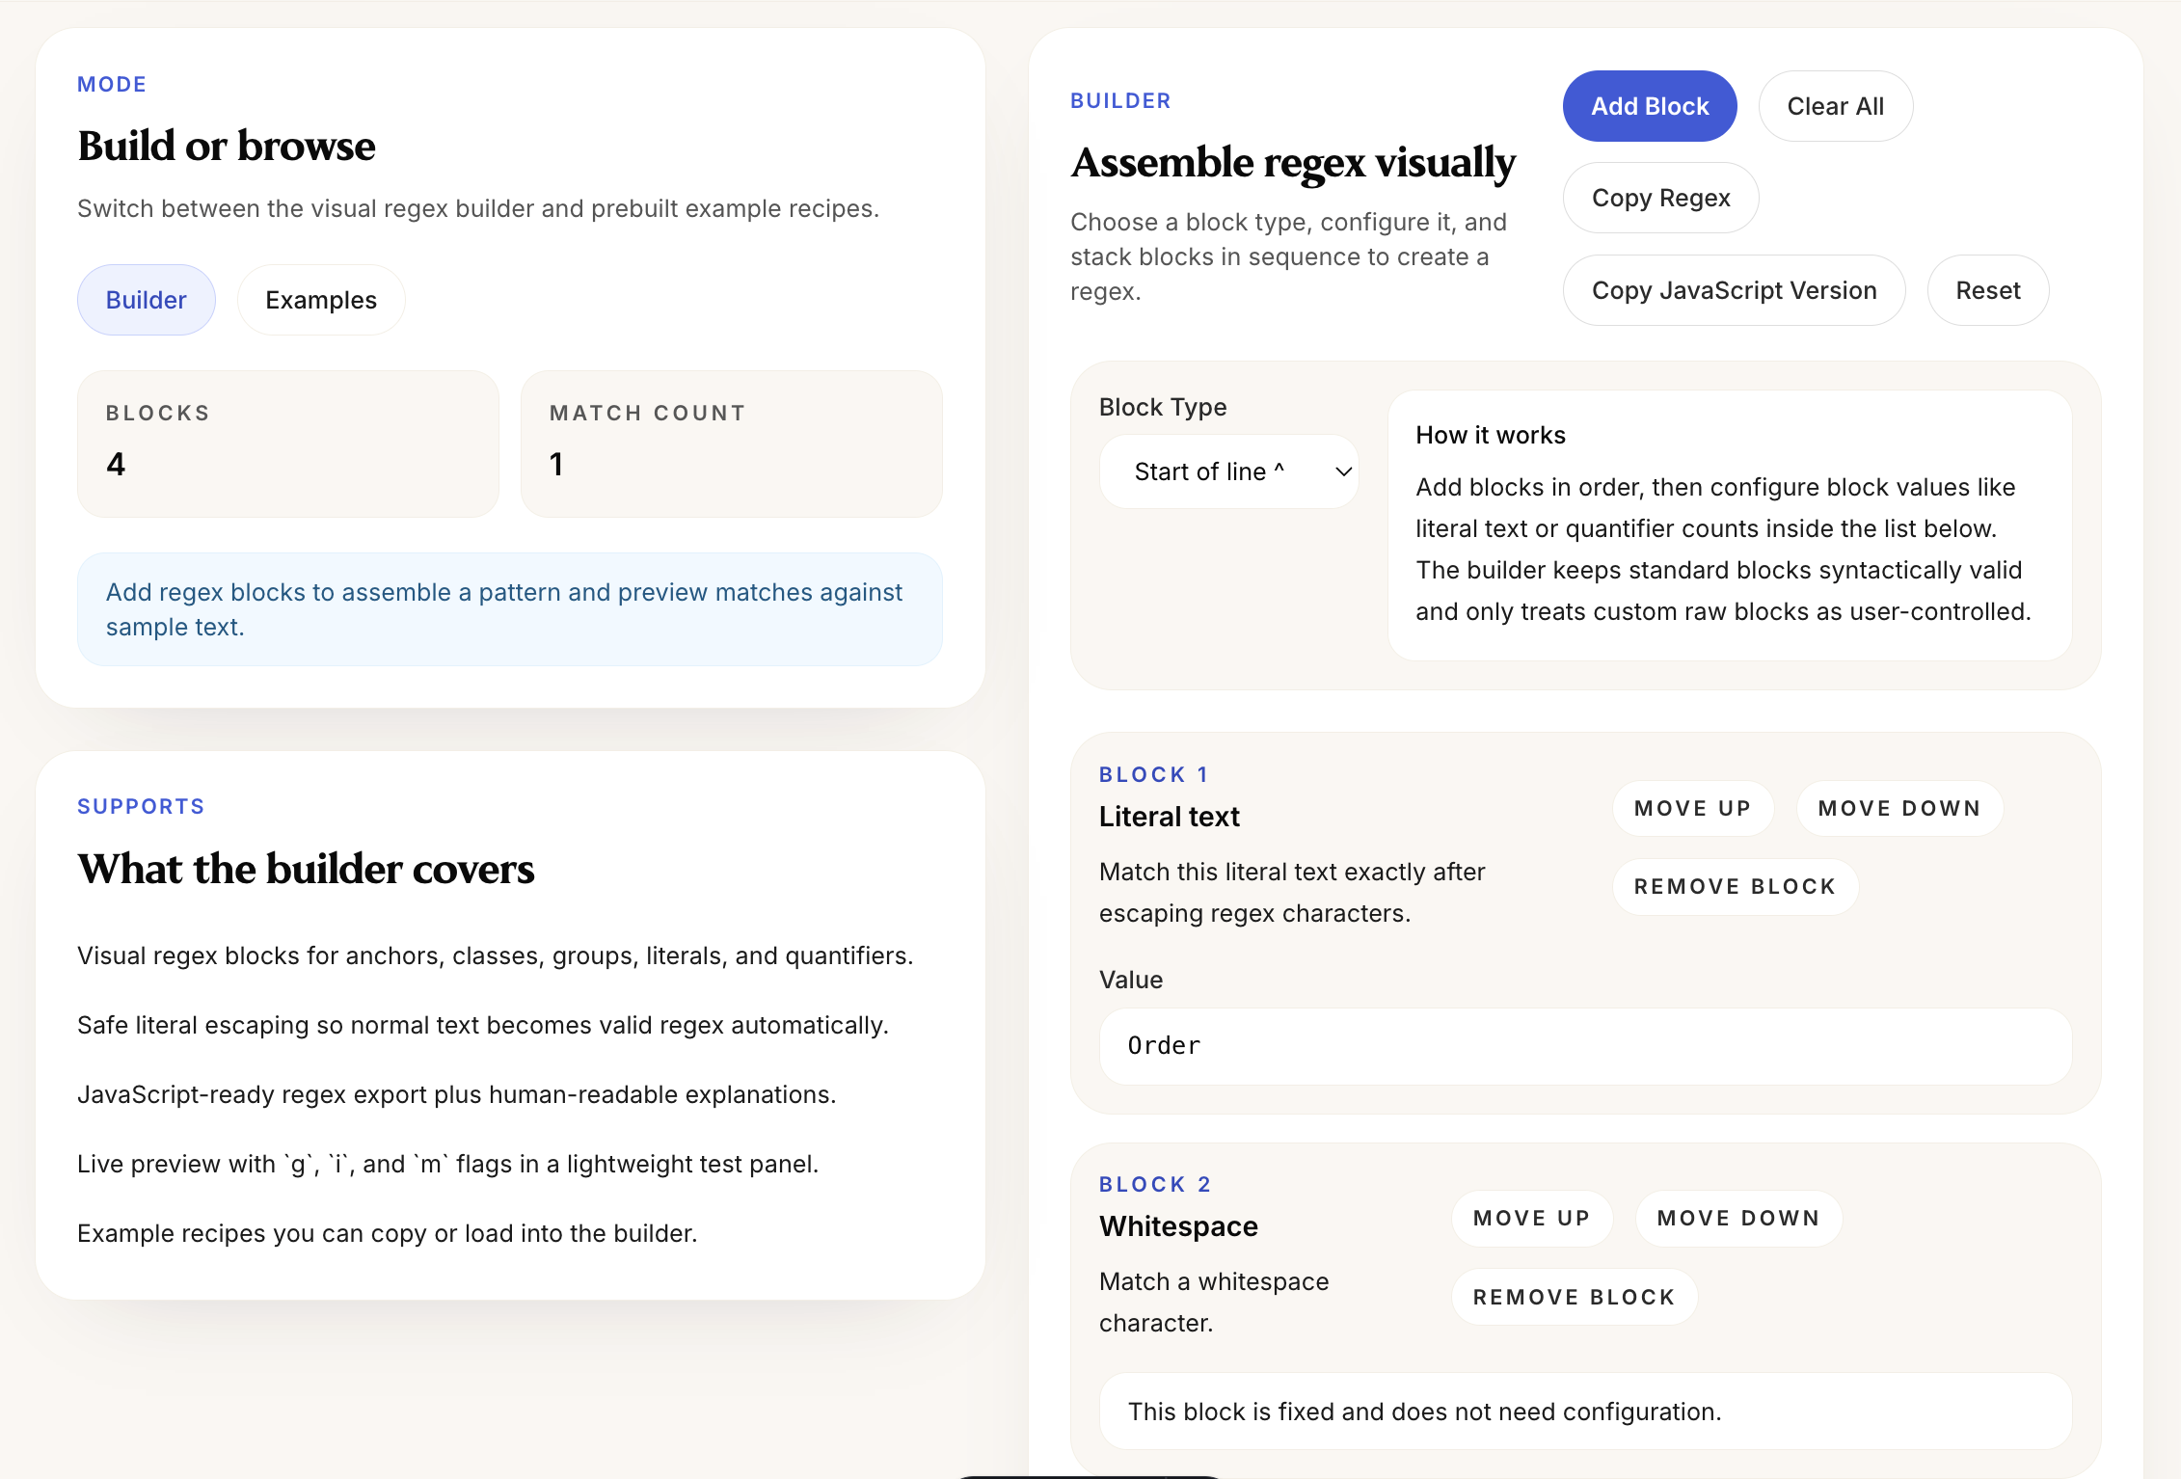This screenshot has width=2181, height=1479.
Task: Click the 'Value' field label
Action: point(1131,980)
